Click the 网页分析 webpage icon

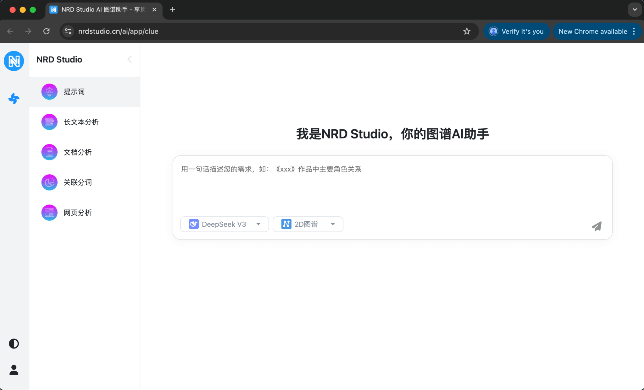(x=49, y=213)
